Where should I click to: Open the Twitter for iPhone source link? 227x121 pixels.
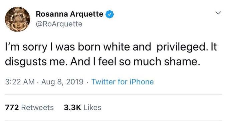pos(123,82)
